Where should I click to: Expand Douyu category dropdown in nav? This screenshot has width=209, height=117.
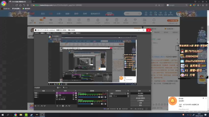(59, 14)
